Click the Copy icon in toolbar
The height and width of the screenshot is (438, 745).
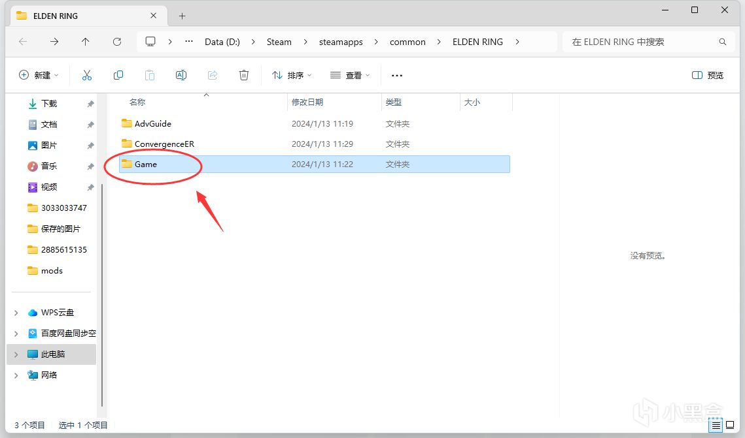pyautogui.click(x=118, y=75)
